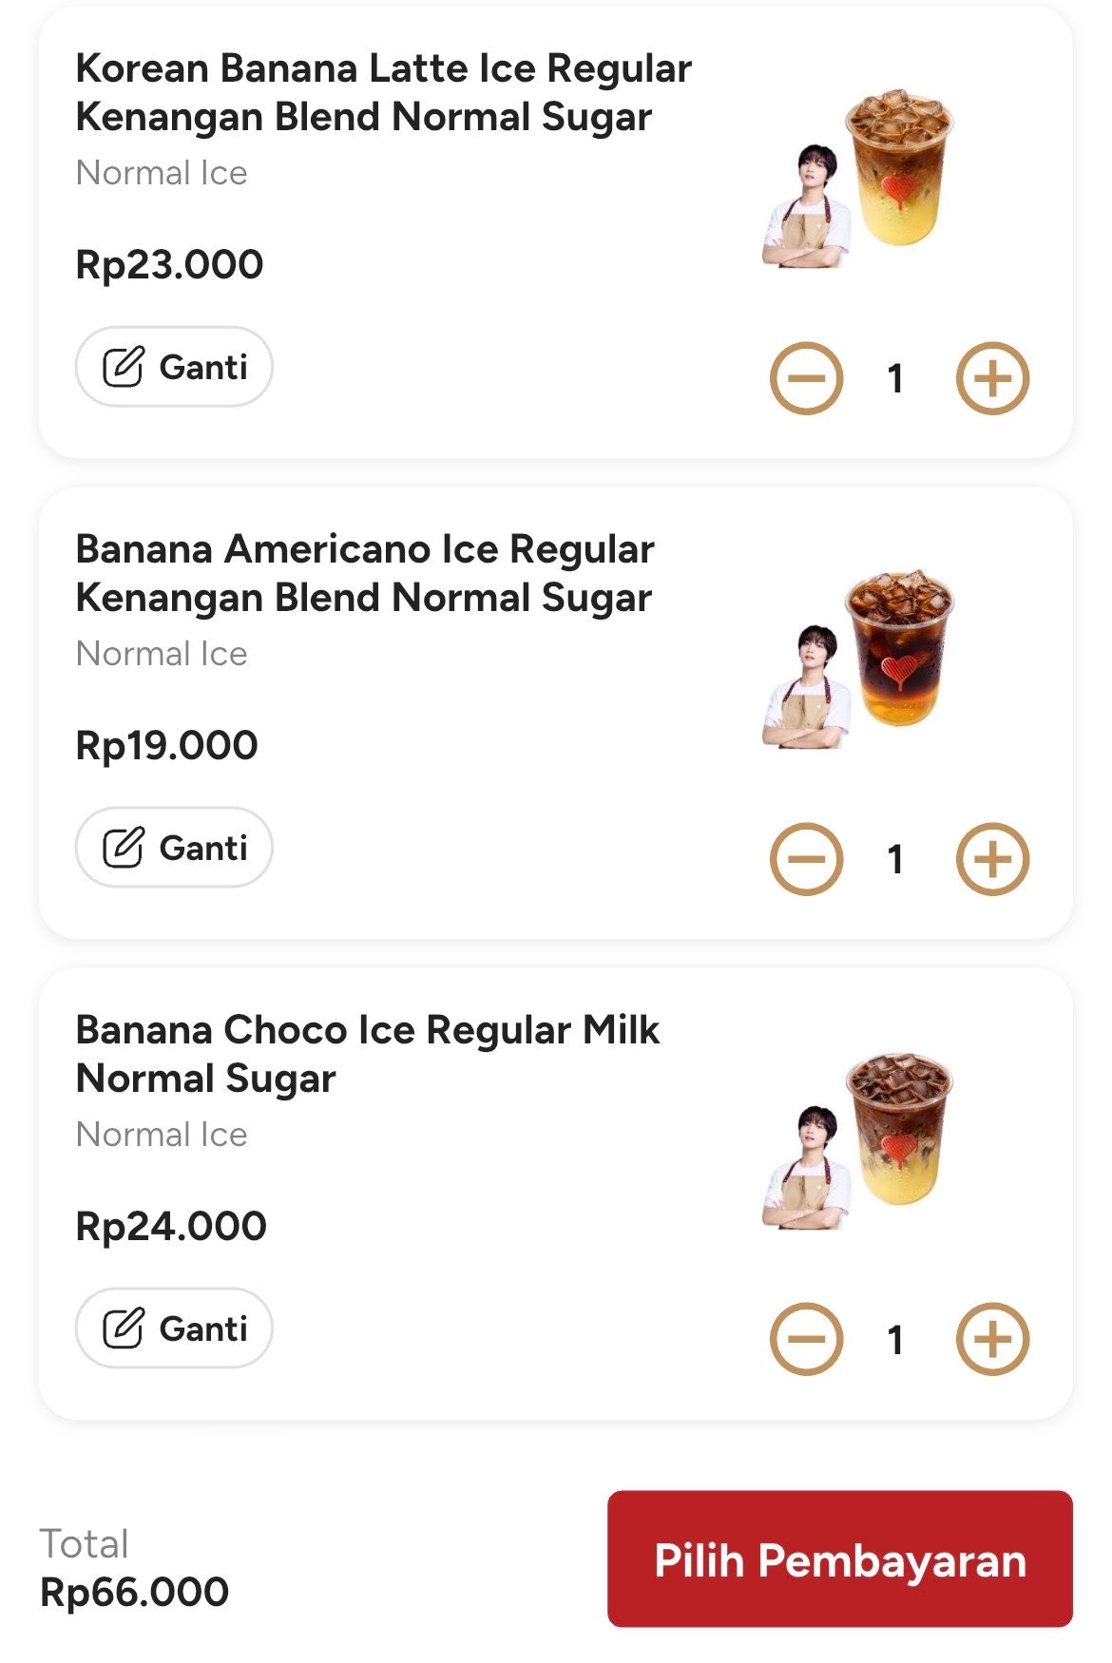Open the Korean Banana Latte product image
The width and height of the screenshot is (1112, 1663).
[858, 179]
